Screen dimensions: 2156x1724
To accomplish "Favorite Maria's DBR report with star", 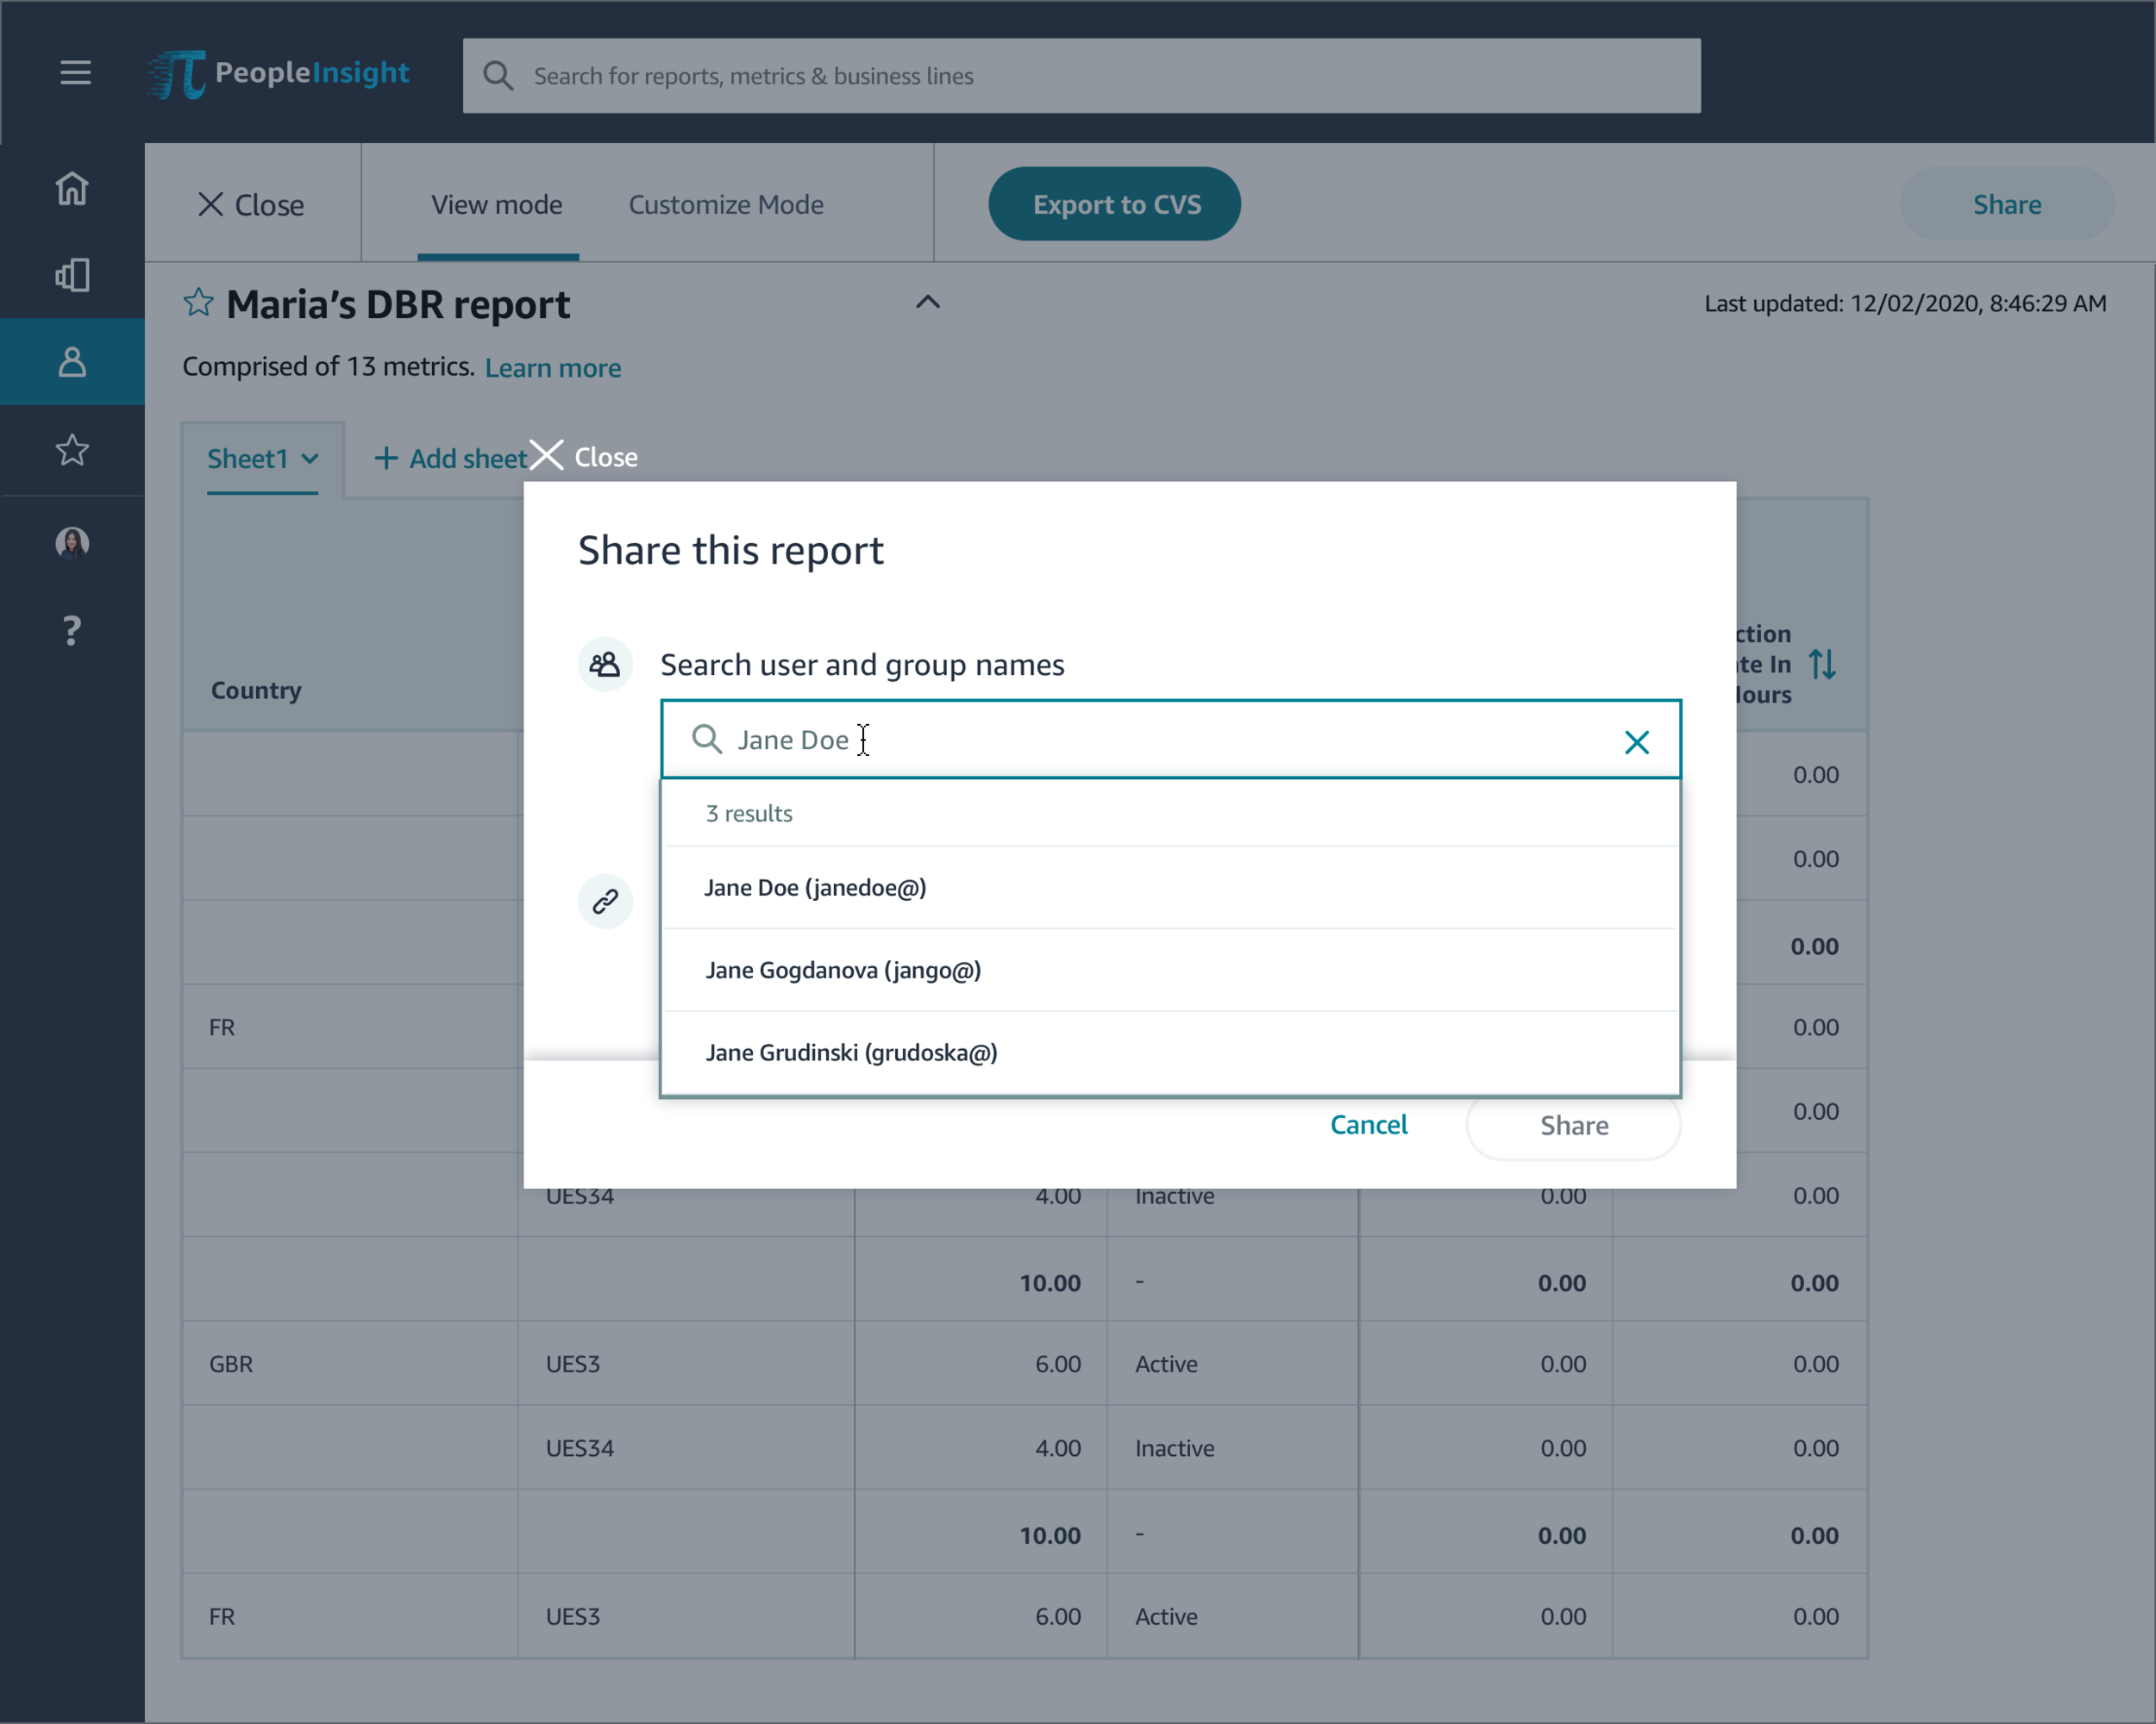I will pyautogui.click(x=198, y=303).
